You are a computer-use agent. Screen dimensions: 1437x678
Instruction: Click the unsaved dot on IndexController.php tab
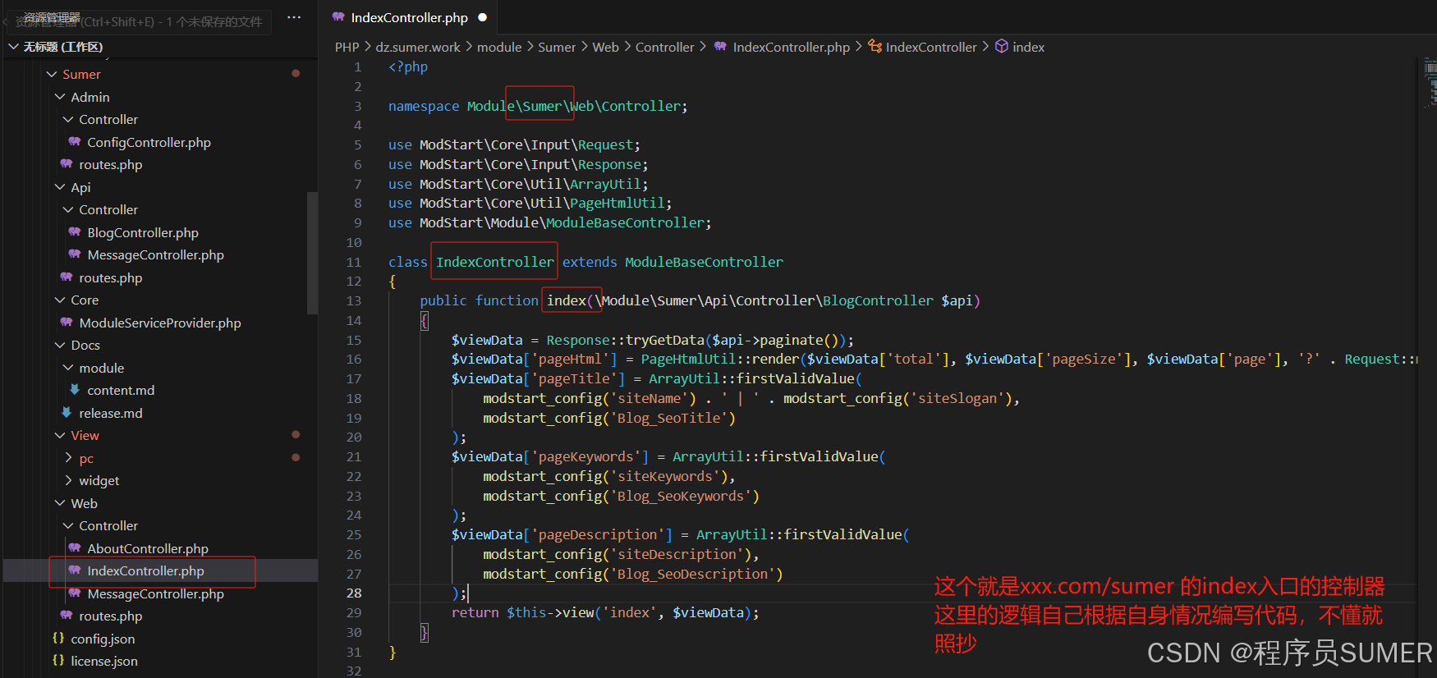482,17
